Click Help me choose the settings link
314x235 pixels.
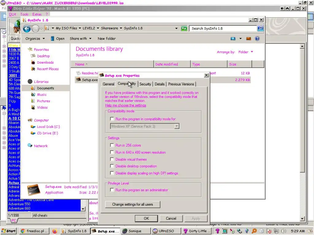(x=125, y=105)
